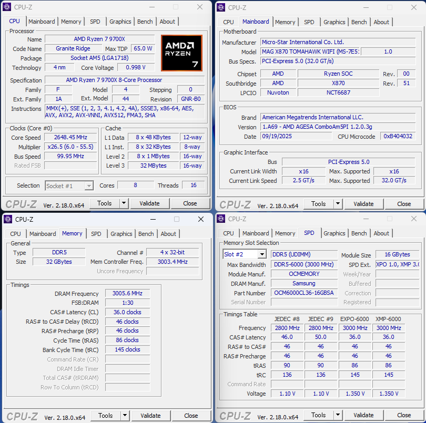Switch to the Bench tab in the processor window
426x423 pixels.
click(145, 22)
